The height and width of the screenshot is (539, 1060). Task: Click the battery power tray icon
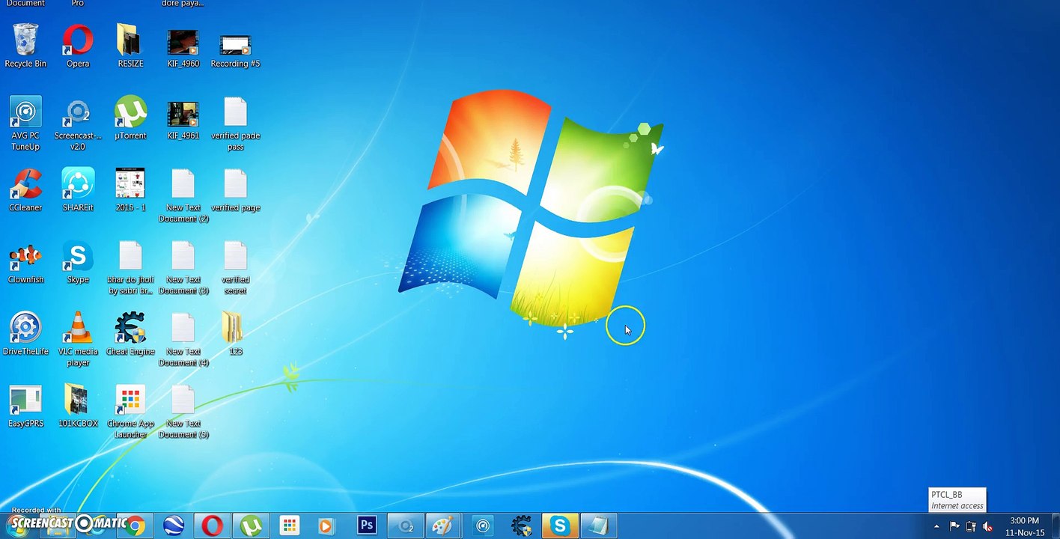(x=971, y=526)
